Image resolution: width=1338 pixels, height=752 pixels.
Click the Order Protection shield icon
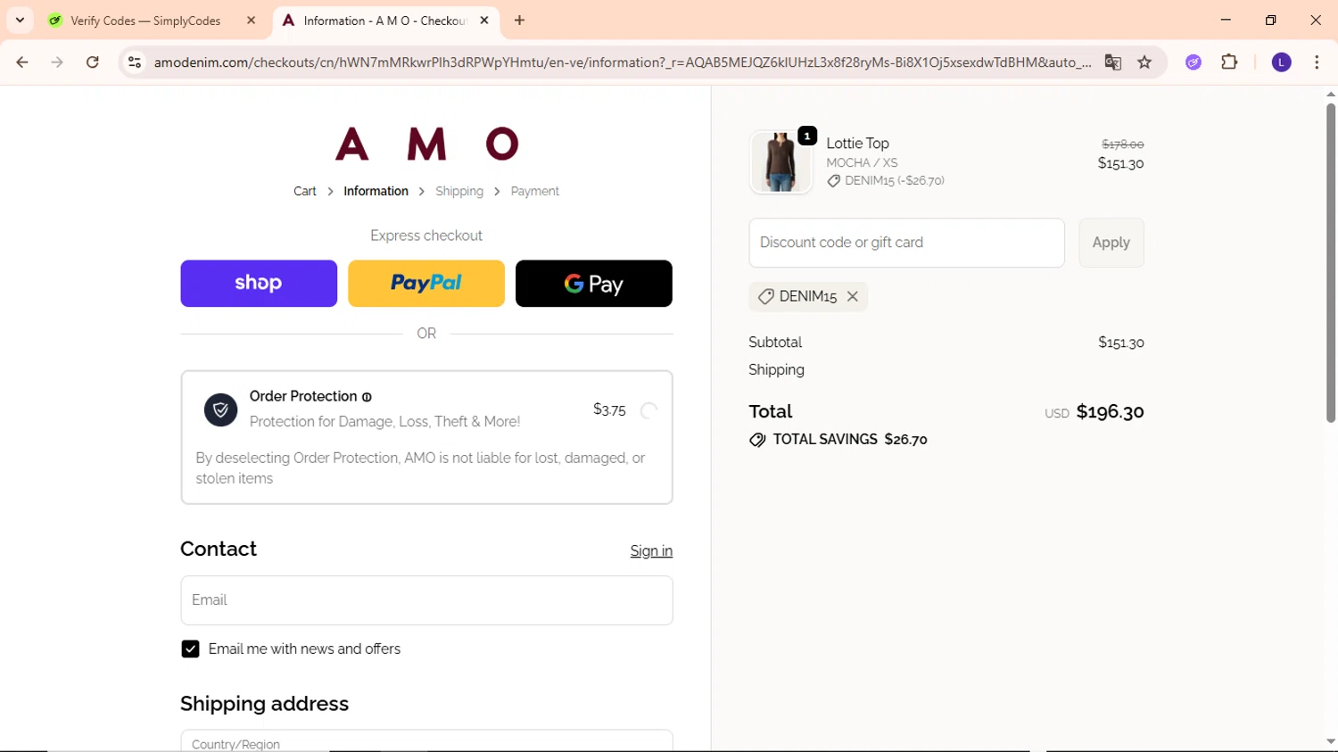point(220,409)
